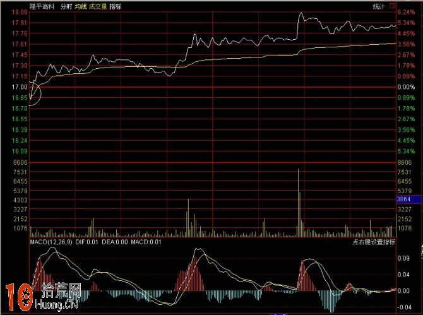Click the DEA:0.00 readout

(x=115, y=242)
